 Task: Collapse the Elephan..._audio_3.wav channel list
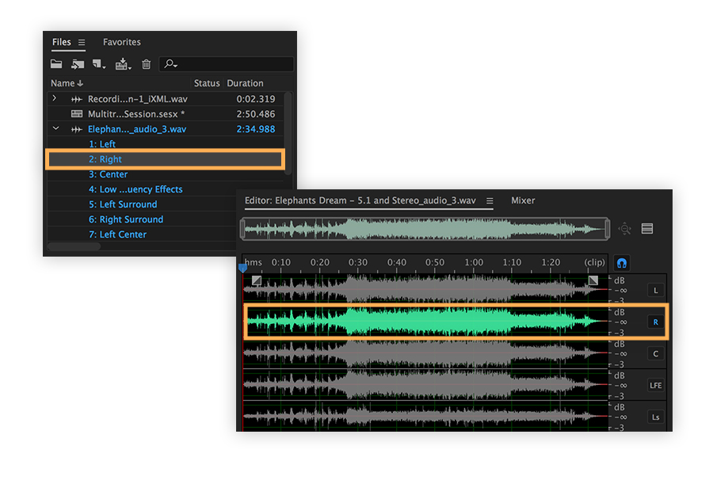coord(55,128)
